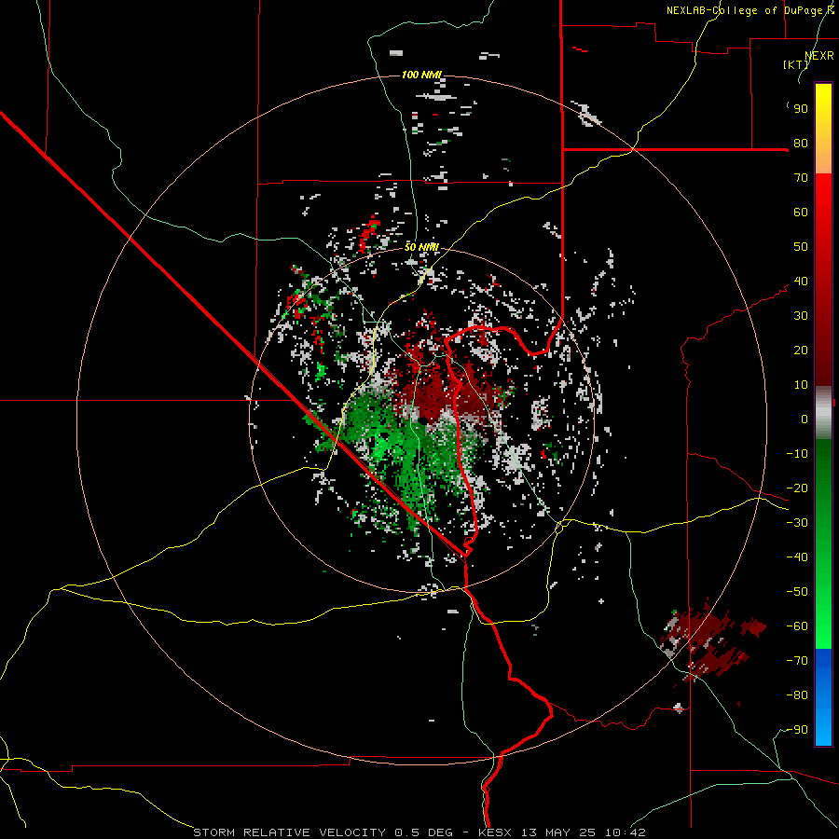
Task: Click the positive "80" scale value
Action: coord(801,144)
